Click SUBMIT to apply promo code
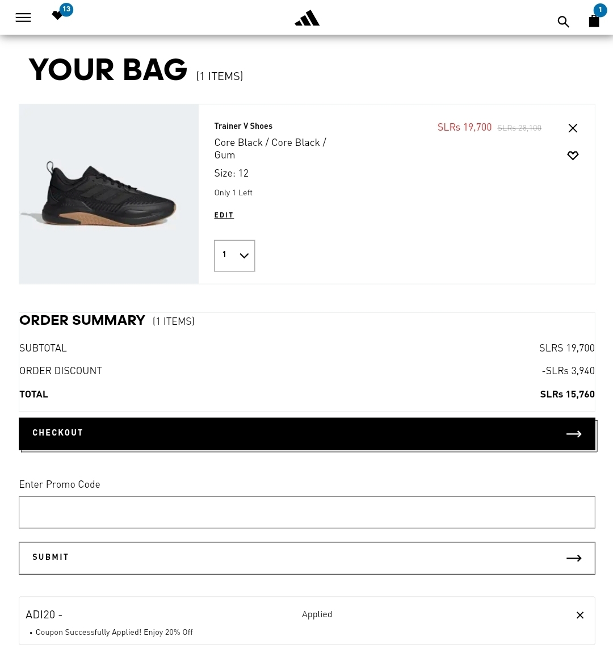613x653 pixels. [307, 558]
